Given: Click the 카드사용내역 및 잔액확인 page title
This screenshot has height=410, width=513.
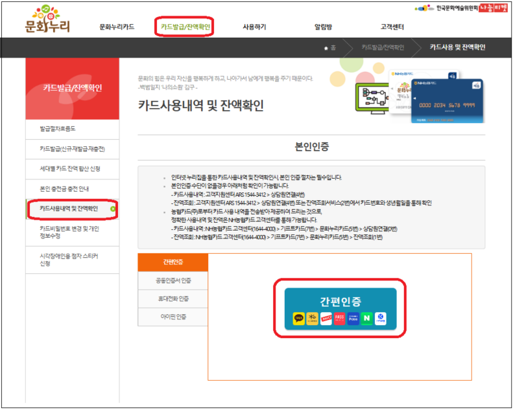Looking at the screenshot, I should click(x=200, y=106).
